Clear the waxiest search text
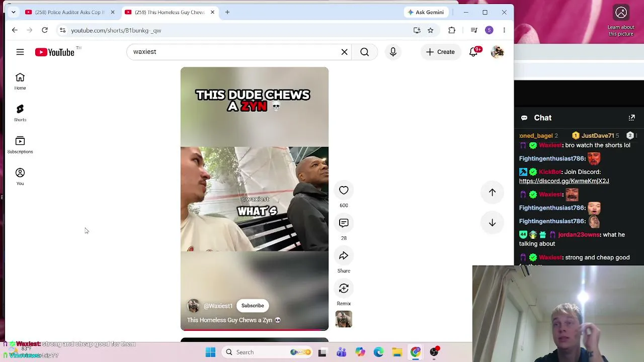This screenshot has height=362, width=644. (344, 52)
